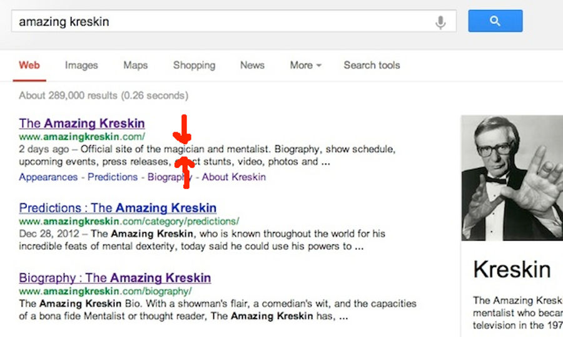Open Biography : The Amazing Kreskin result
The image size is (563, 337).
[x=115, y=278]
